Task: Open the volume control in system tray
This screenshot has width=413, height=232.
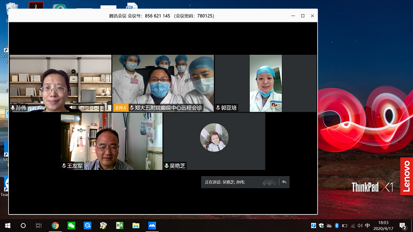Action: pos(360,226)
